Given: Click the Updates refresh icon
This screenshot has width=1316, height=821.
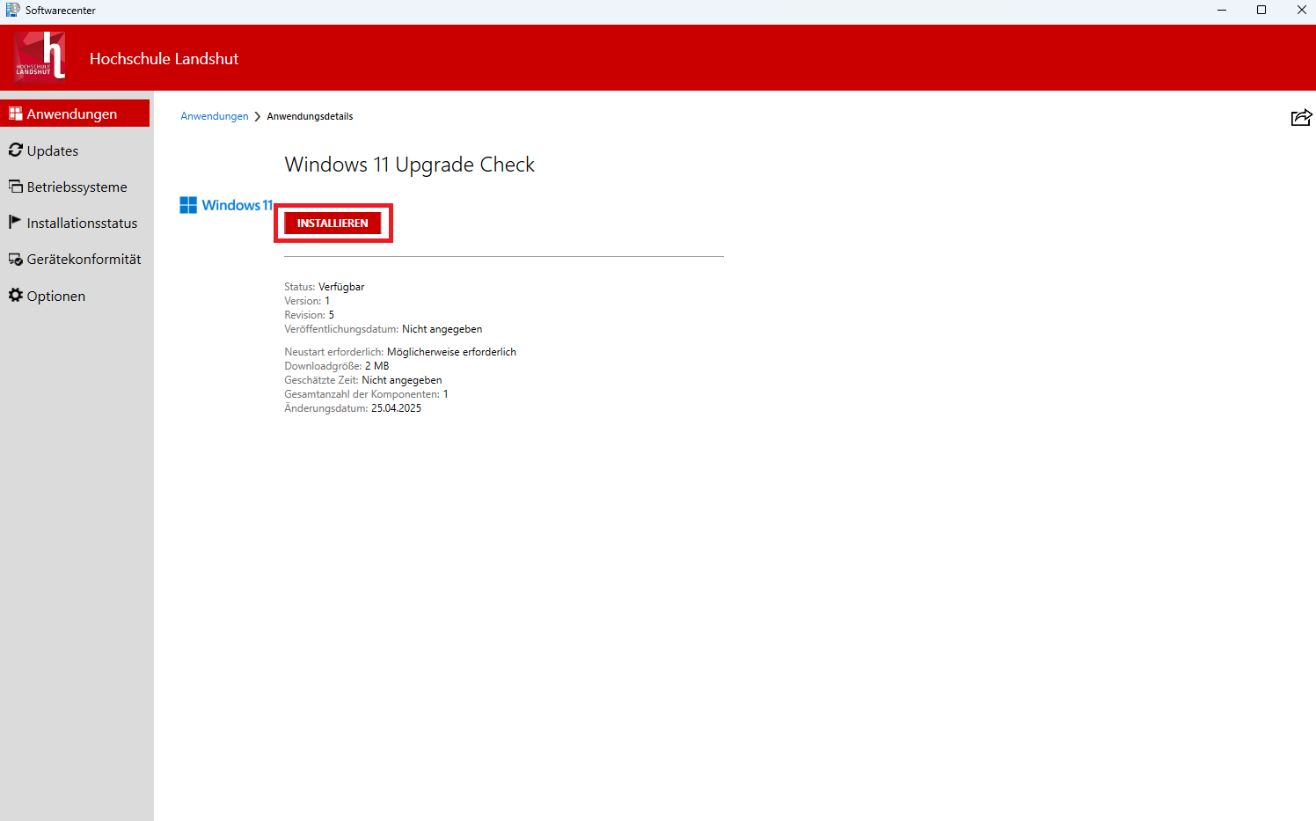Looking at the screenshot, I should (15, 150).
